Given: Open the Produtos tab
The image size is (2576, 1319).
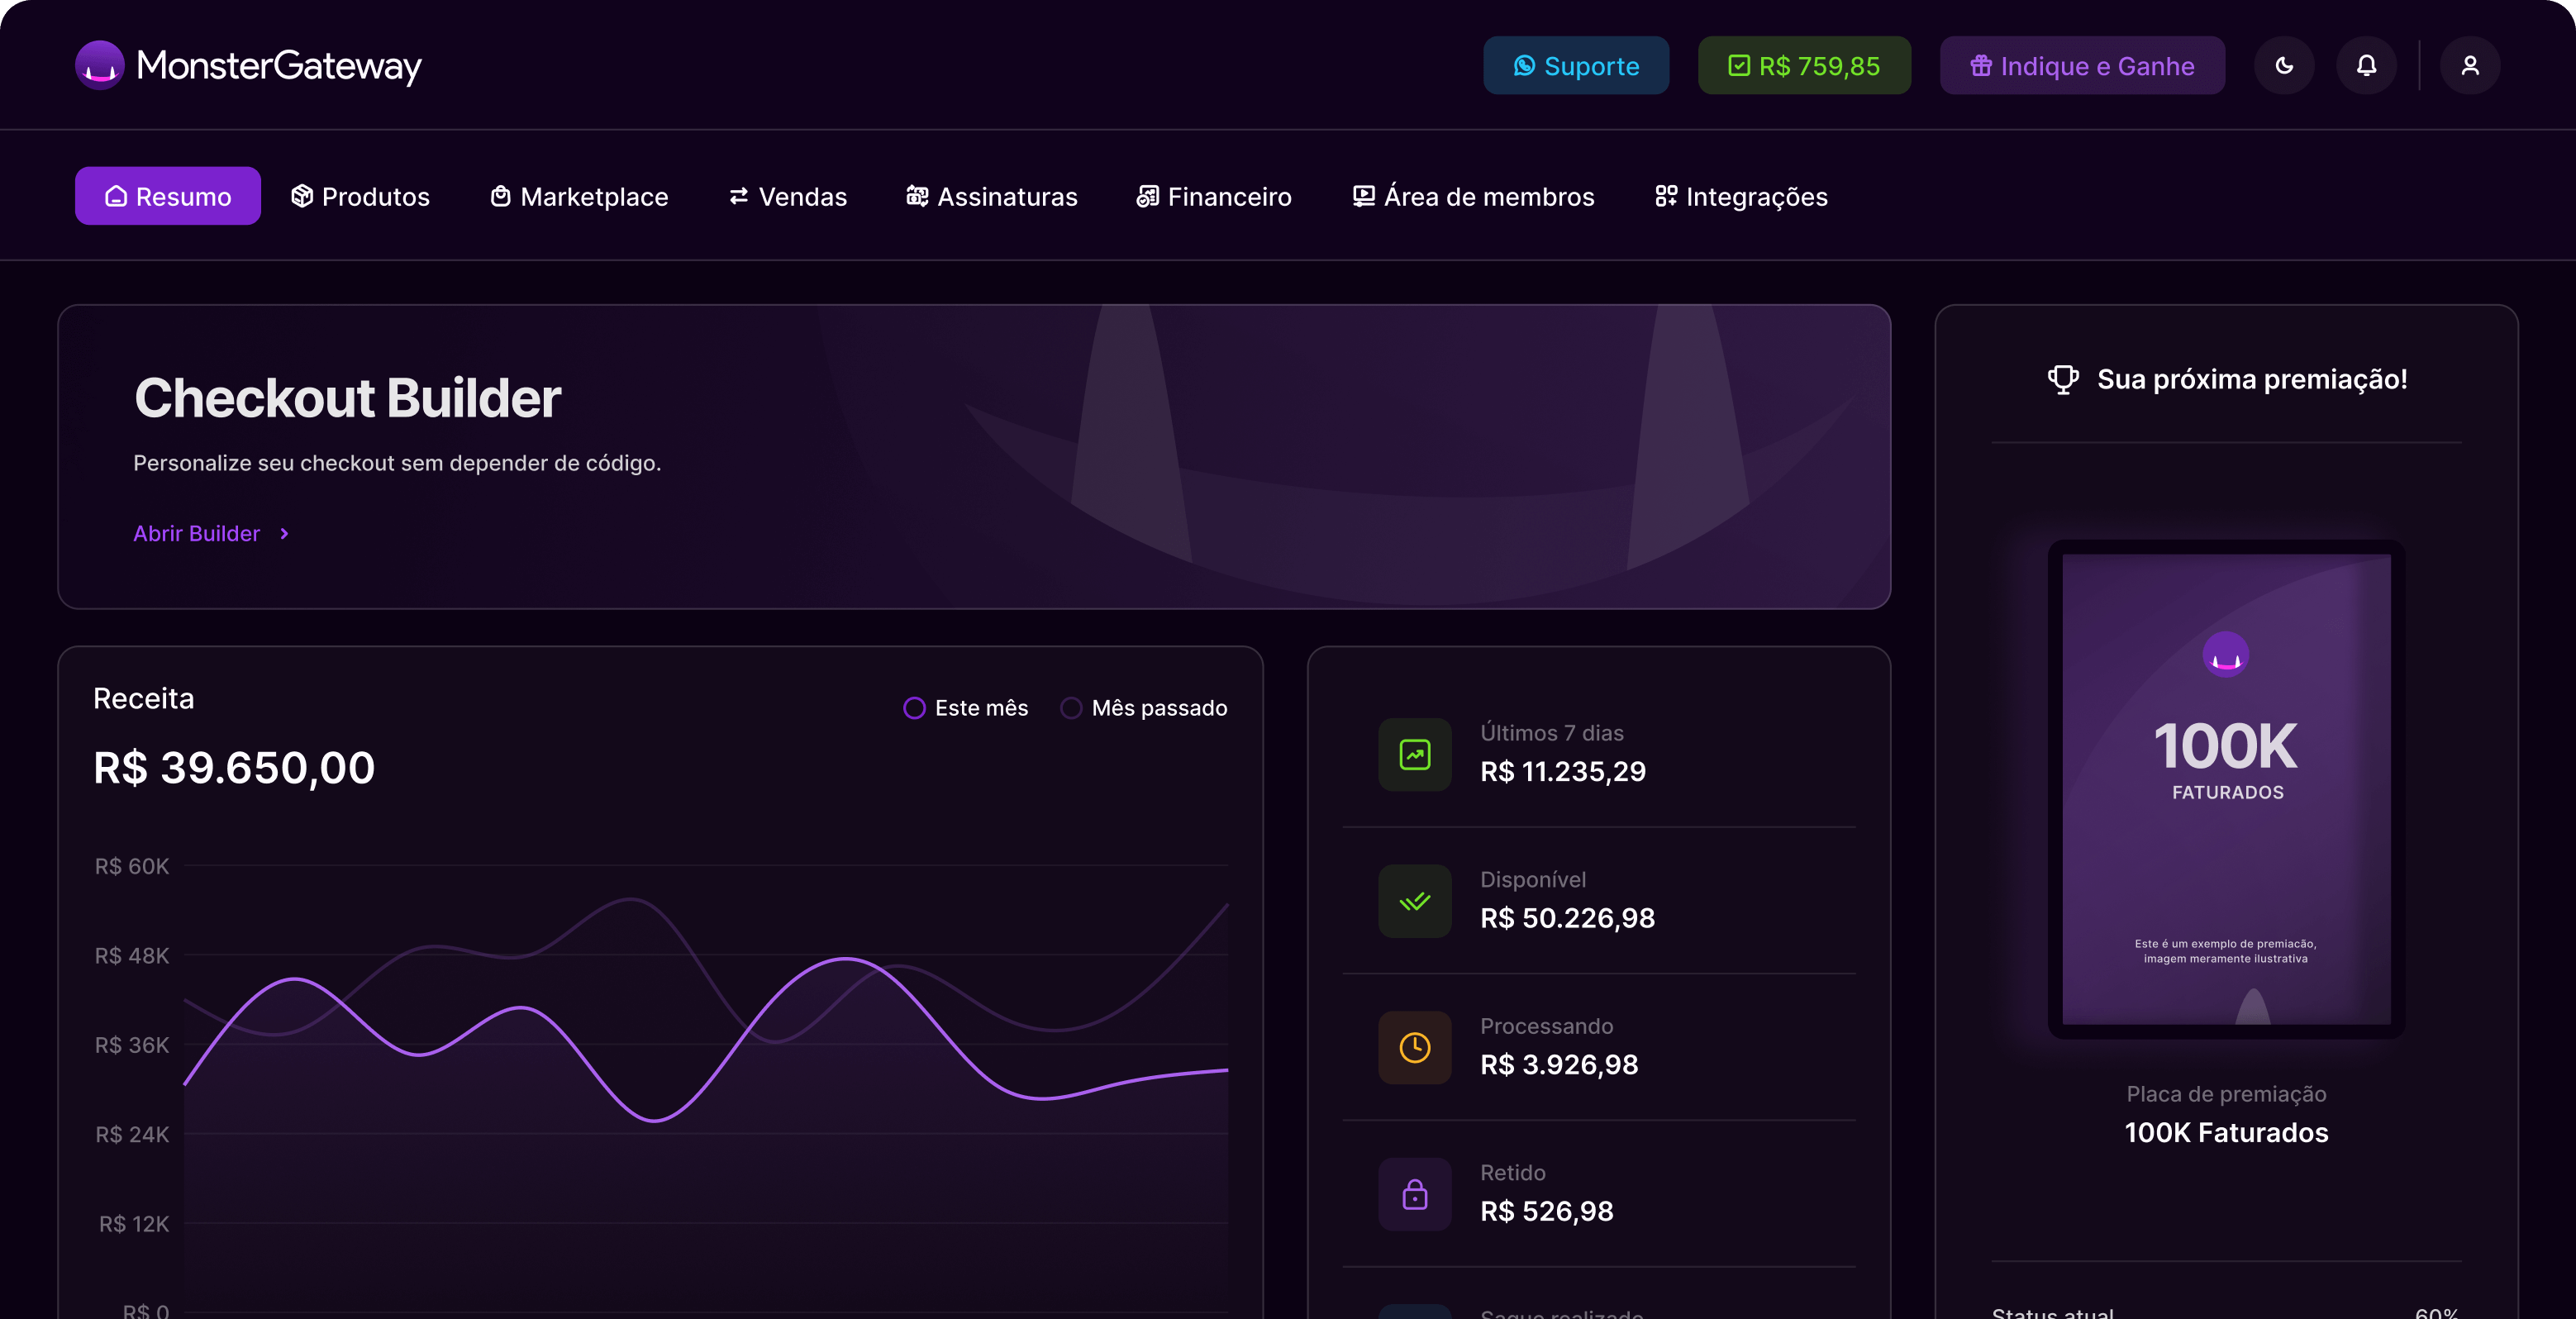Looking at the screenshot, I should point(360,196).
